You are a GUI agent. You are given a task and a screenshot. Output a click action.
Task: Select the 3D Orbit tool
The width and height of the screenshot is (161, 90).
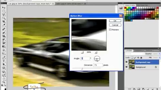4,75
